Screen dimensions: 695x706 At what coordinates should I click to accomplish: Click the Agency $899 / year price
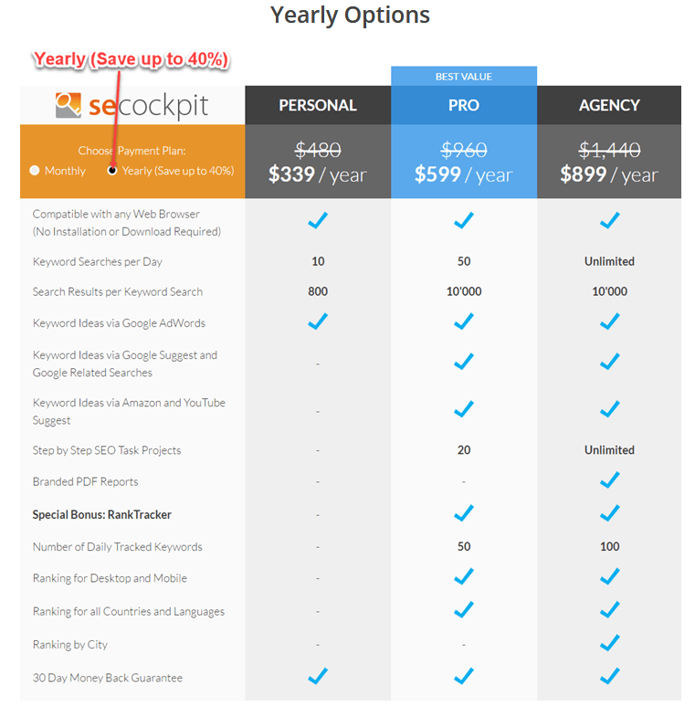tap(609, 174)
